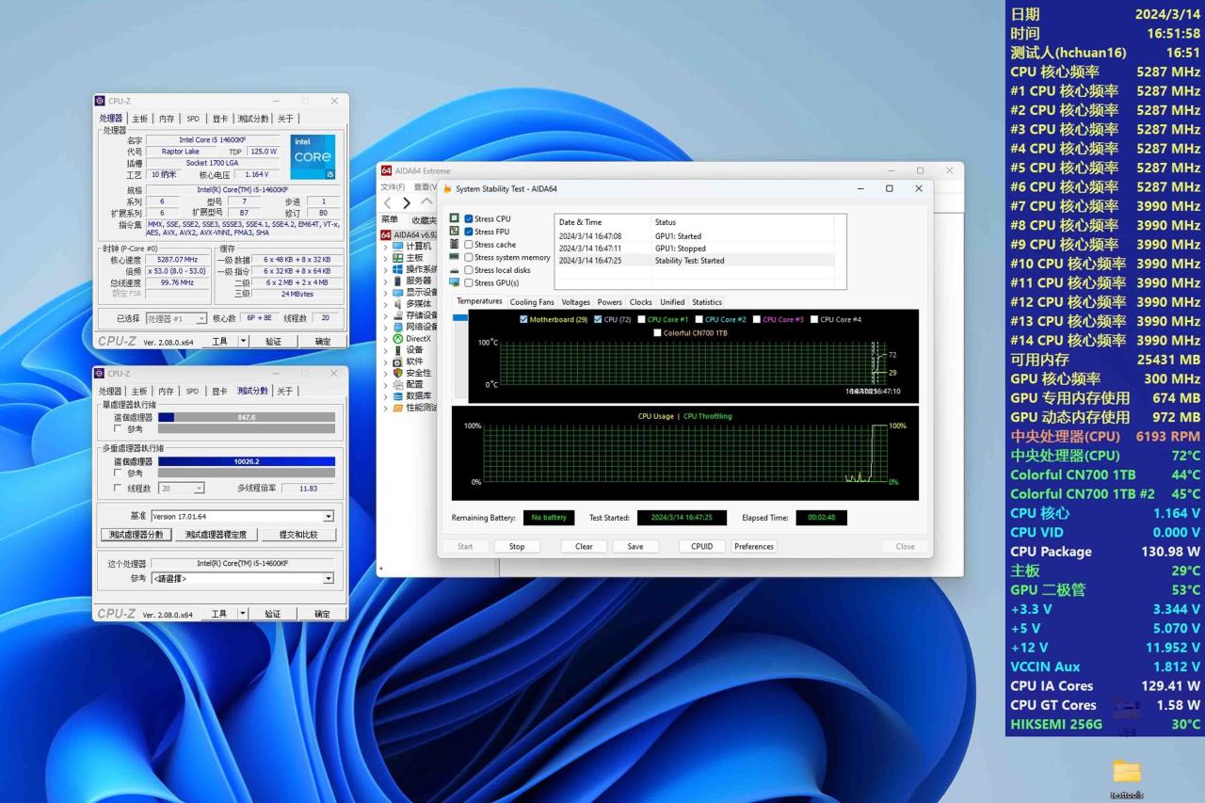
Task: Click the AIDA64 forward navigation arrow
Action: pyautogui.click(x=407, y=202)
